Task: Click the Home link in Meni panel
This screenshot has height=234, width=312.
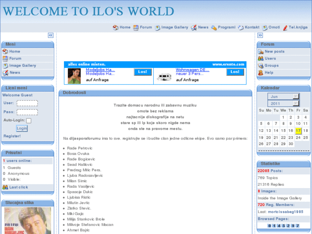Action: (15, 52)
